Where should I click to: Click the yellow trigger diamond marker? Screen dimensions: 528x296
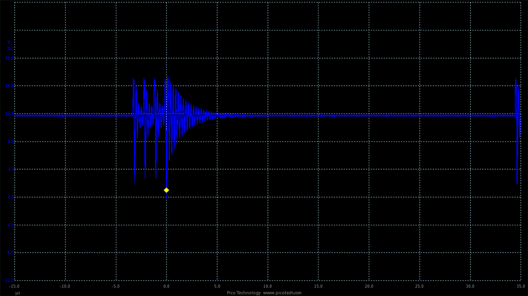click(167, 189)
